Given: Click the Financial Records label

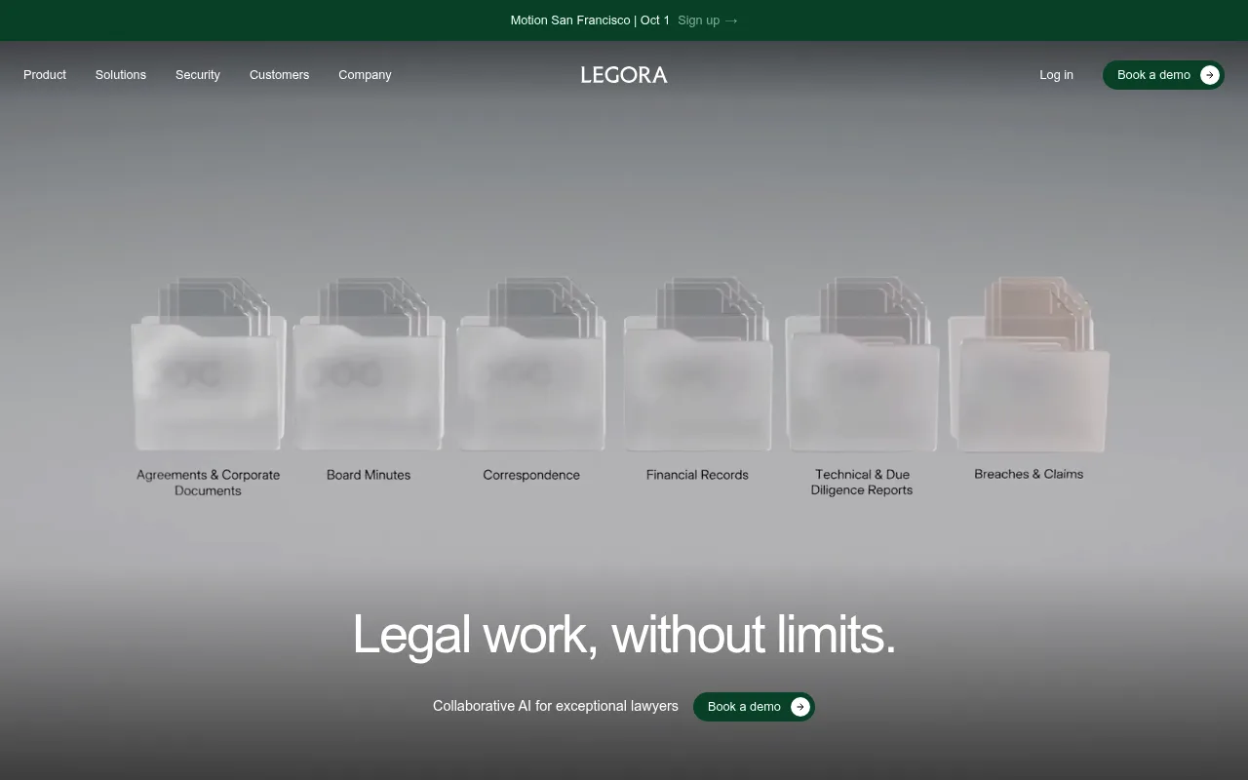Looking at the screenshot, I should (x=697, y=475).
